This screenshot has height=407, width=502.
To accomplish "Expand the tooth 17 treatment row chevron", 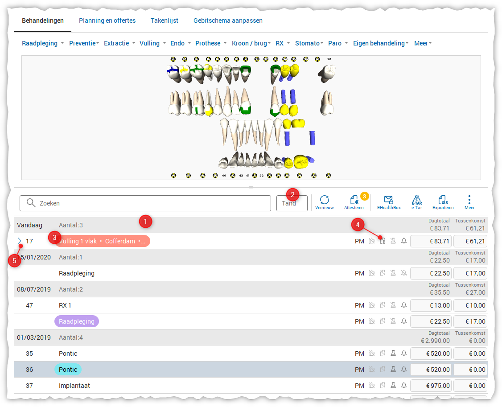I will [x=20, y=241].
